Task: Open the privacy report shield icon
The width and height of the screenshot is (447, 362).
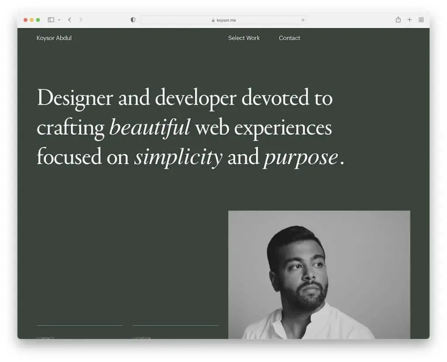Action: (133, 20)
